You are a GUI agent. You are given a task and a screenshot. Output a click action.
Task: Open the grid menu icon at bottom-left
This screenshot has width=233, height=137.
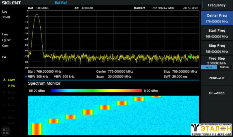(5, 131)
